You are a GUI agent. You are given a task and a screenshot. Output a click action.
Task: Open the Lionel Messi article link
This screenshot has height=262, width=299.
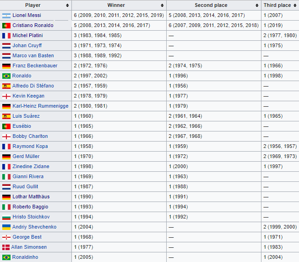tap(27, 15)
